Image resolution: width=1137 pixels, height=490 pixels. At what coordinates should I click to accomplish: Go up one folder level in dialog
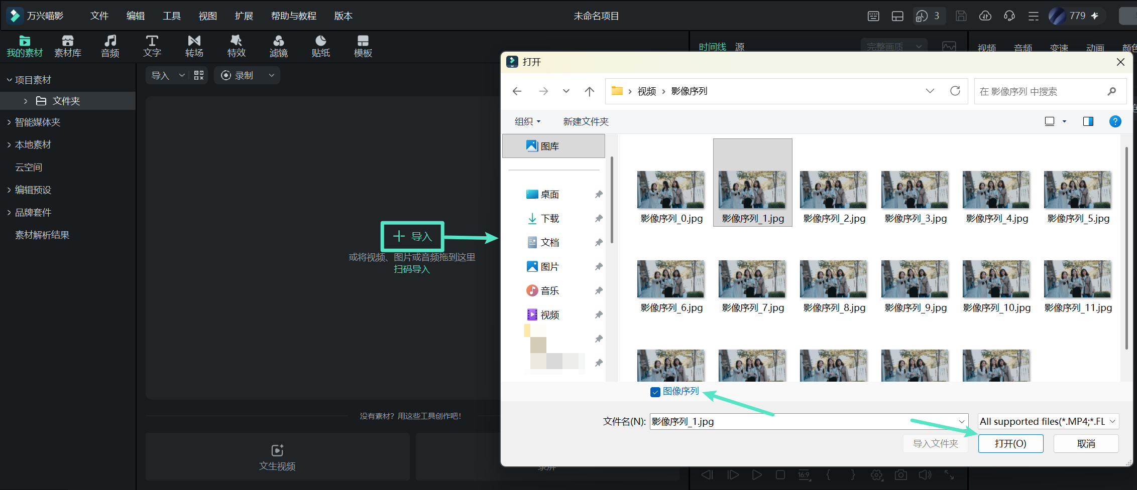590,91
